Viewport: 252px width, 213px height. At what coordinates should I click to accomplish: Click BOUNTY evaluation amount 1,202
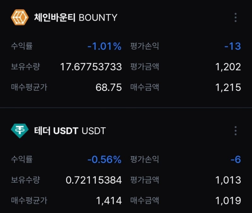click(x=228, y=67)
